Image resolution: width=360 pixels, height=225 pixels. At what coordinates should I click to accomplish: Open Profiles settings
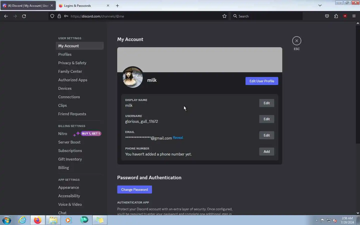pyautogui.click(x=79, y=54)
